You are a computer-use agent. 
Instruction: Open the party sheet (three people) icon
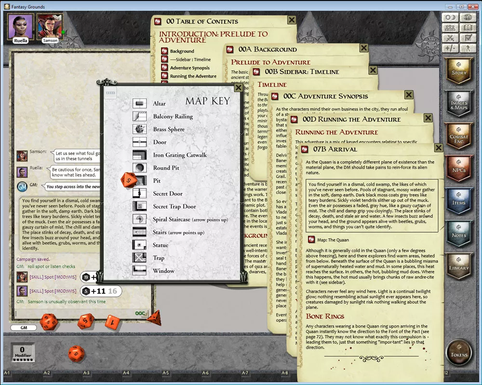450,27
